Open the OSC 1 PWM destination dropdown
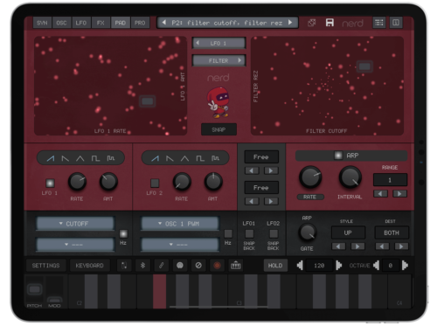The width and height of the screenshot is (437, 326). pyautogui.click(x=180, y=224)
